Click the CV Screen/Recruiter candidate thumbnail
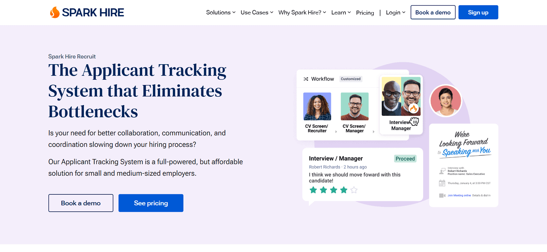 [x=317, y=106]
